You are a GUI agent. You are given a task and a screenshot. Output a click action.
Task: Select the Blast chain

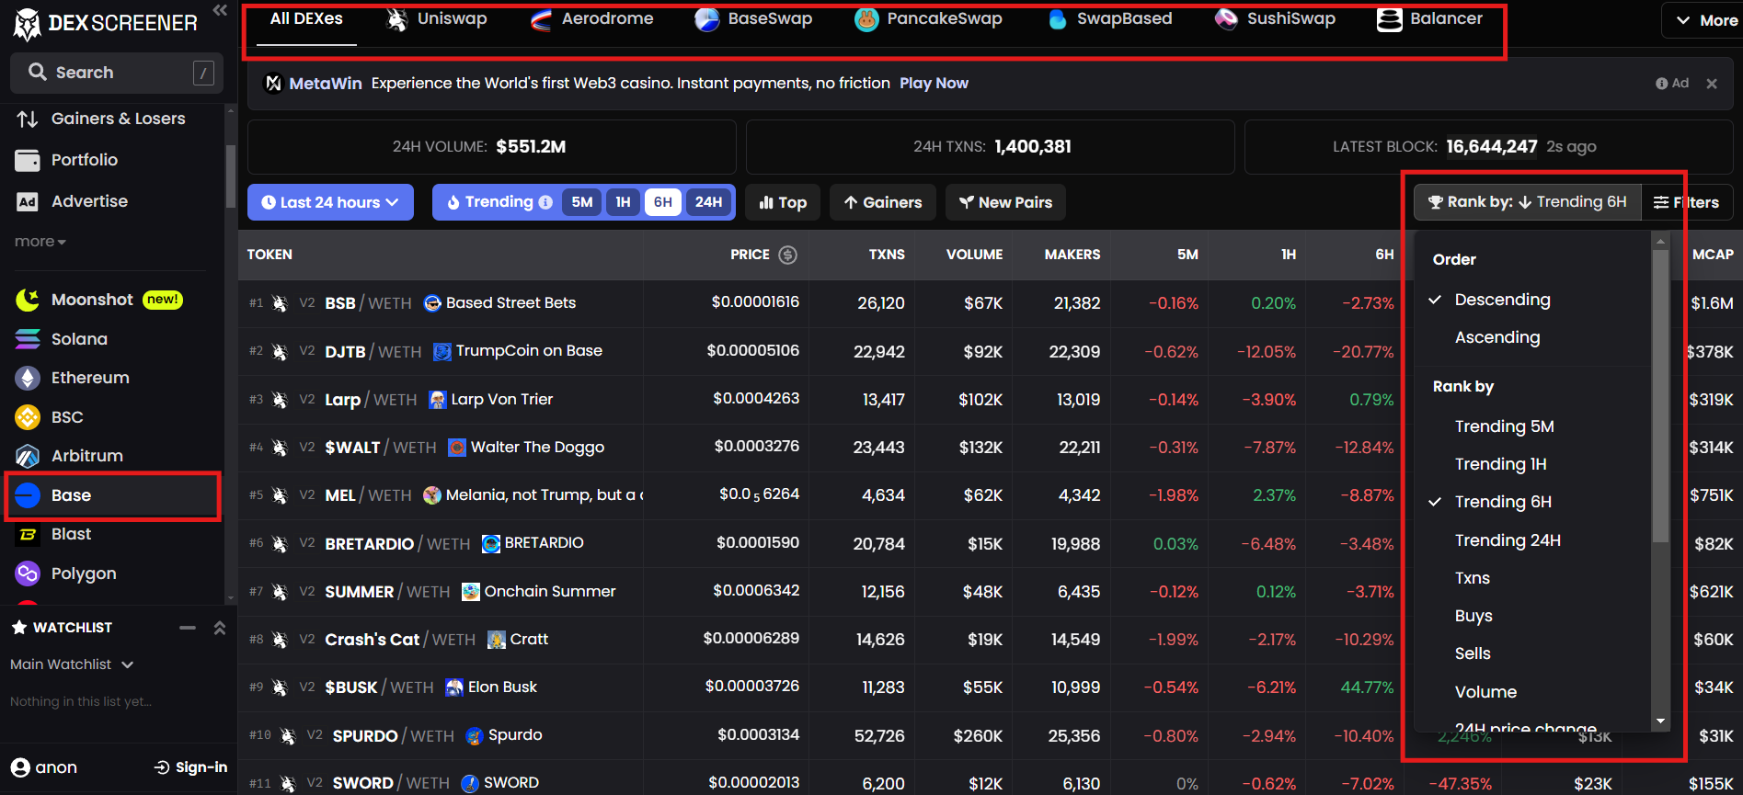point(53,534)
